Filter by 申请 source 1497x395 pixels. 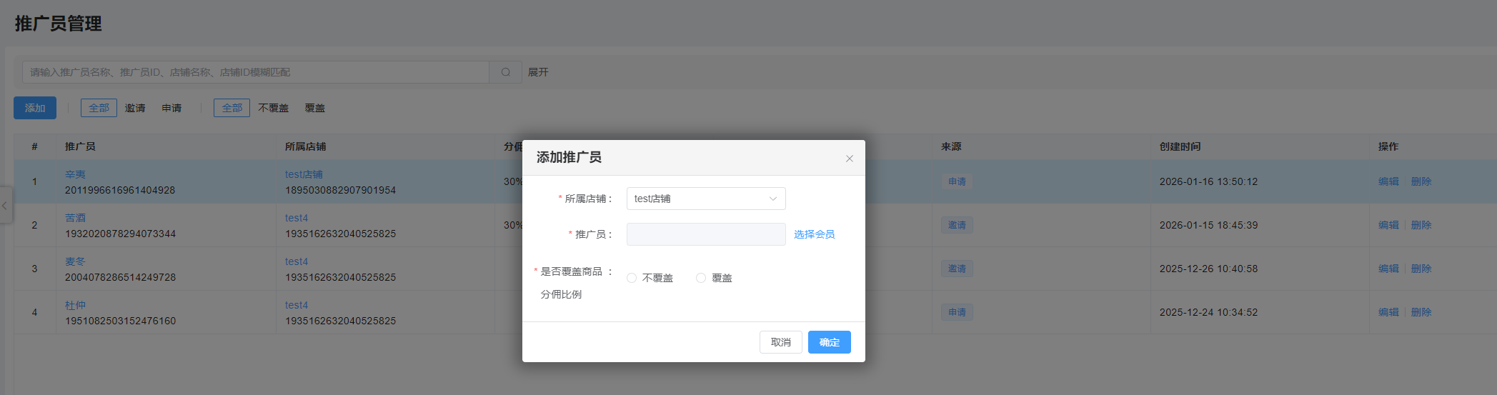click(x=171, y=108)
